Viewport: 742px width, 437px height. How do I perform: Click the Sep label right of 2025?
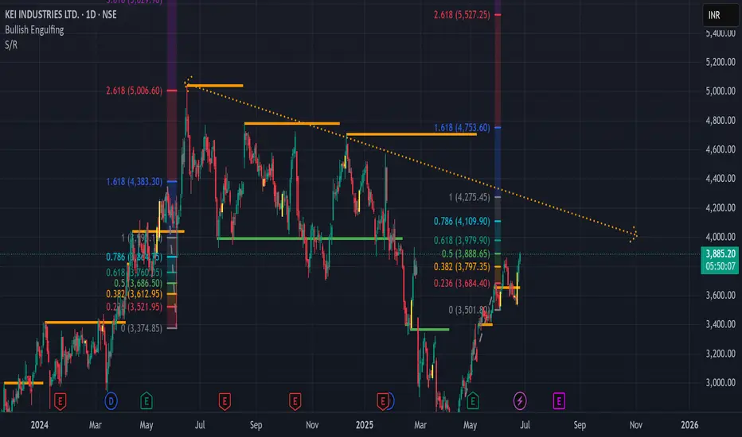tap(580, 425)
